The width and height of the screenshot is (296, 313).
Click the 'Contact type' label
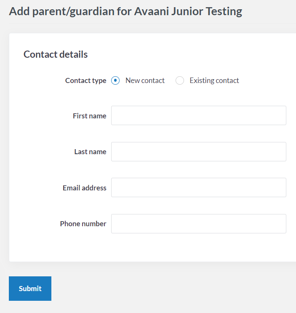(85, 80)
